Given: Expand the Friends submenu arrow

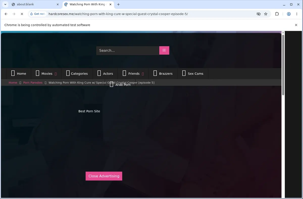Looking at the screenshot, I should tap(143, 74).
